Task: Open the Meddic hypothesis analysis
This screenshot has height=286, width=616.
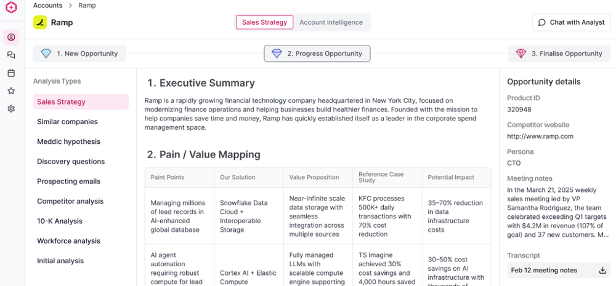Action: click(x=69, y=141)
